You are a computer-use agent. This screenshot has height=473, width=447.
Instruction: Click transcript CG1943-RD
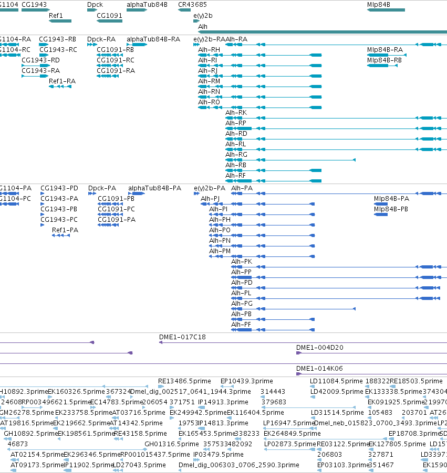click(36, 66)
